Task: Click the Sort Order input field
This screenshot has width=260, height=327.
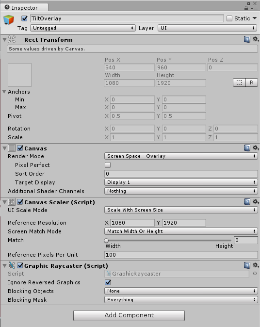Action: click(181, 174)
